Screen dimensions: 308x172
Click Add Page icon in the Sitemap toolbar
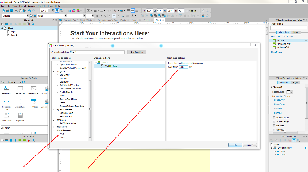click(2, 24)
